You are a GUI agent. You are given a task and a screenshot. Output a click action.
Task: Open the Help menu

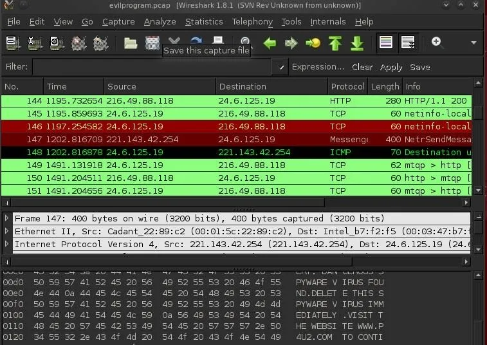[x=364, y=21]
